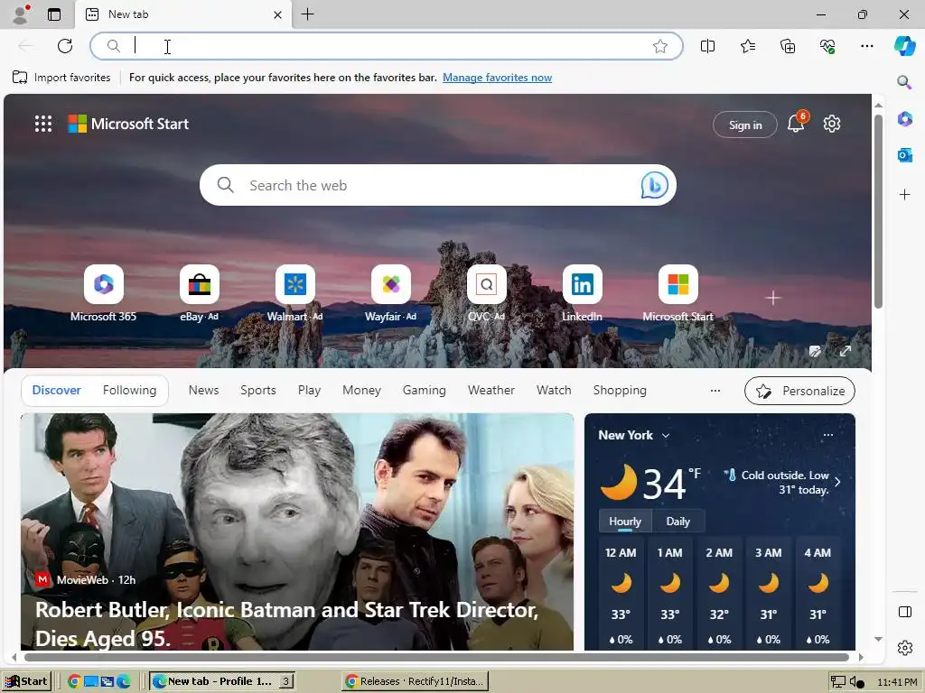Focus the Search the web box

click(x=436, y=185)
